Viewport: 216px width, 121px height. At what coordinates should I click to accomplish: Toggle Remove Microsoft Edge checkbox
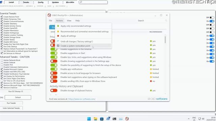click(2, 85)
